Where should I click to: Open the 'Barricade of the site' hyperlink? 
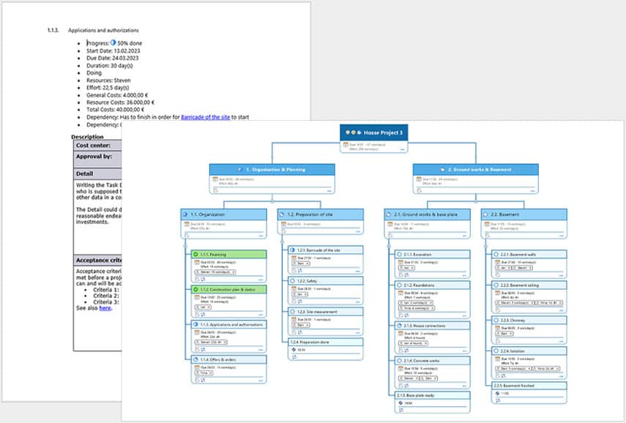coord(206,116)
